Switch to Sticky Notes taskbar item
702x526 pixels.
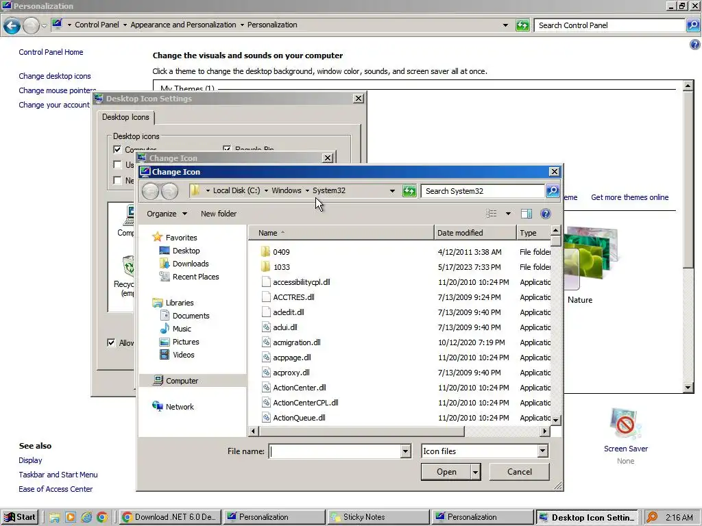(378, 517)
